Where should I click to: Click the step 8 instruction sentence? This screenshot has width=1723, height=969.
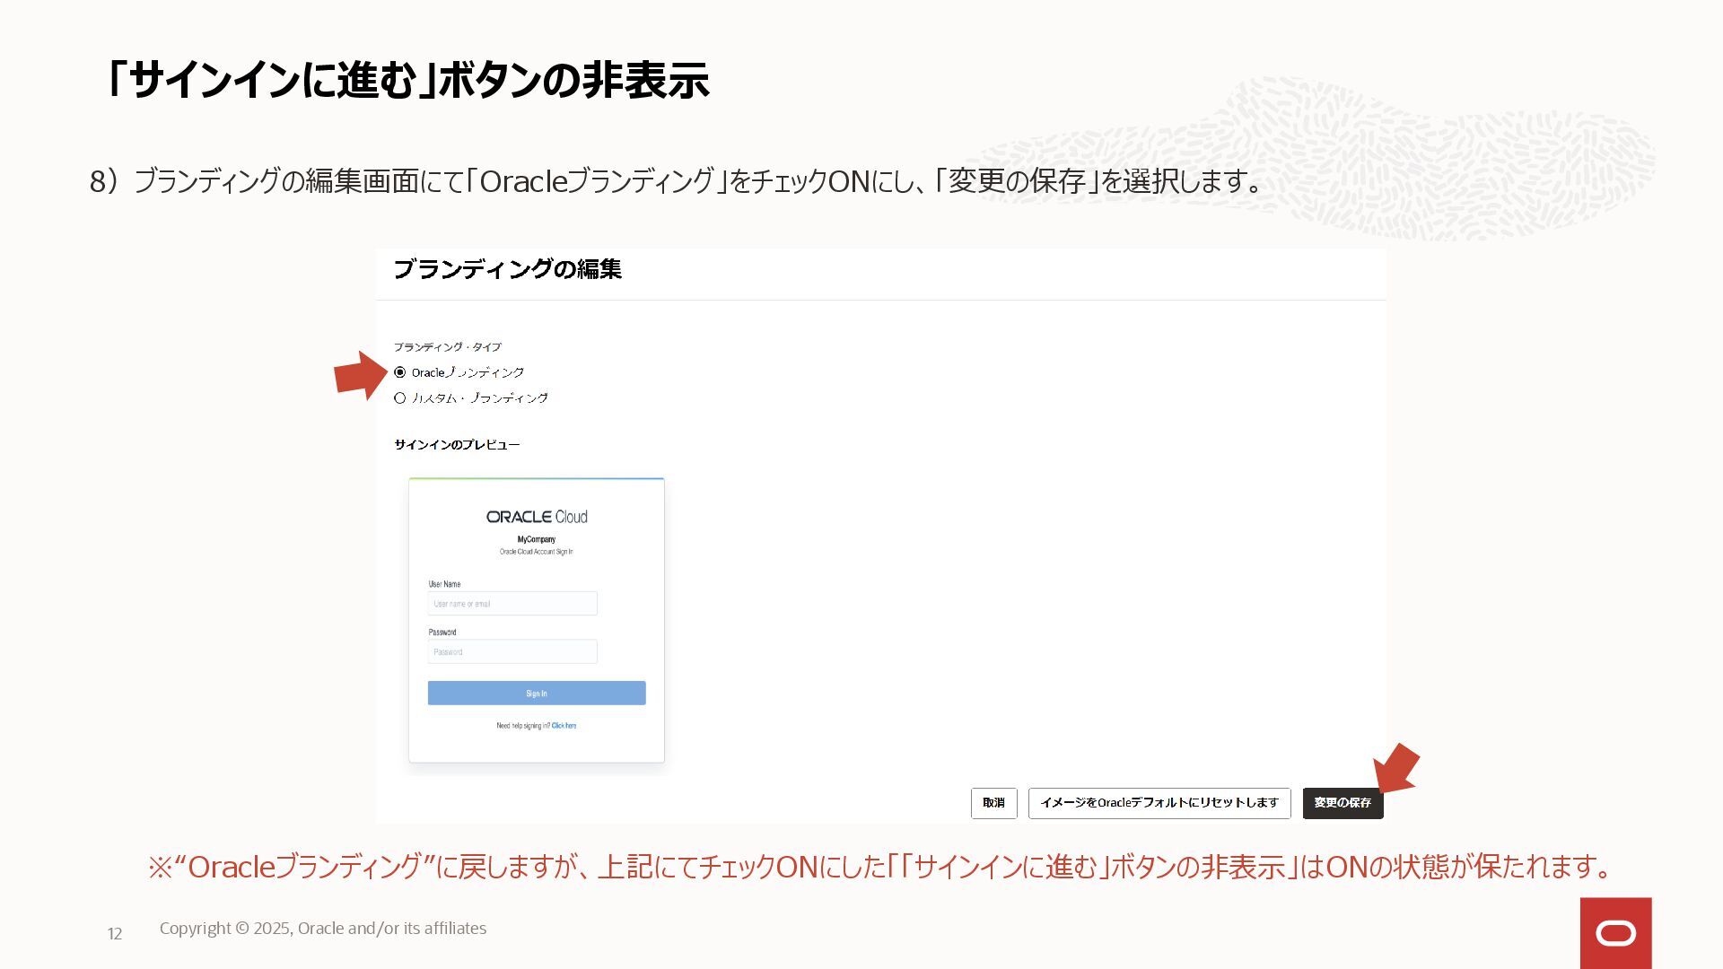(678, 181)
